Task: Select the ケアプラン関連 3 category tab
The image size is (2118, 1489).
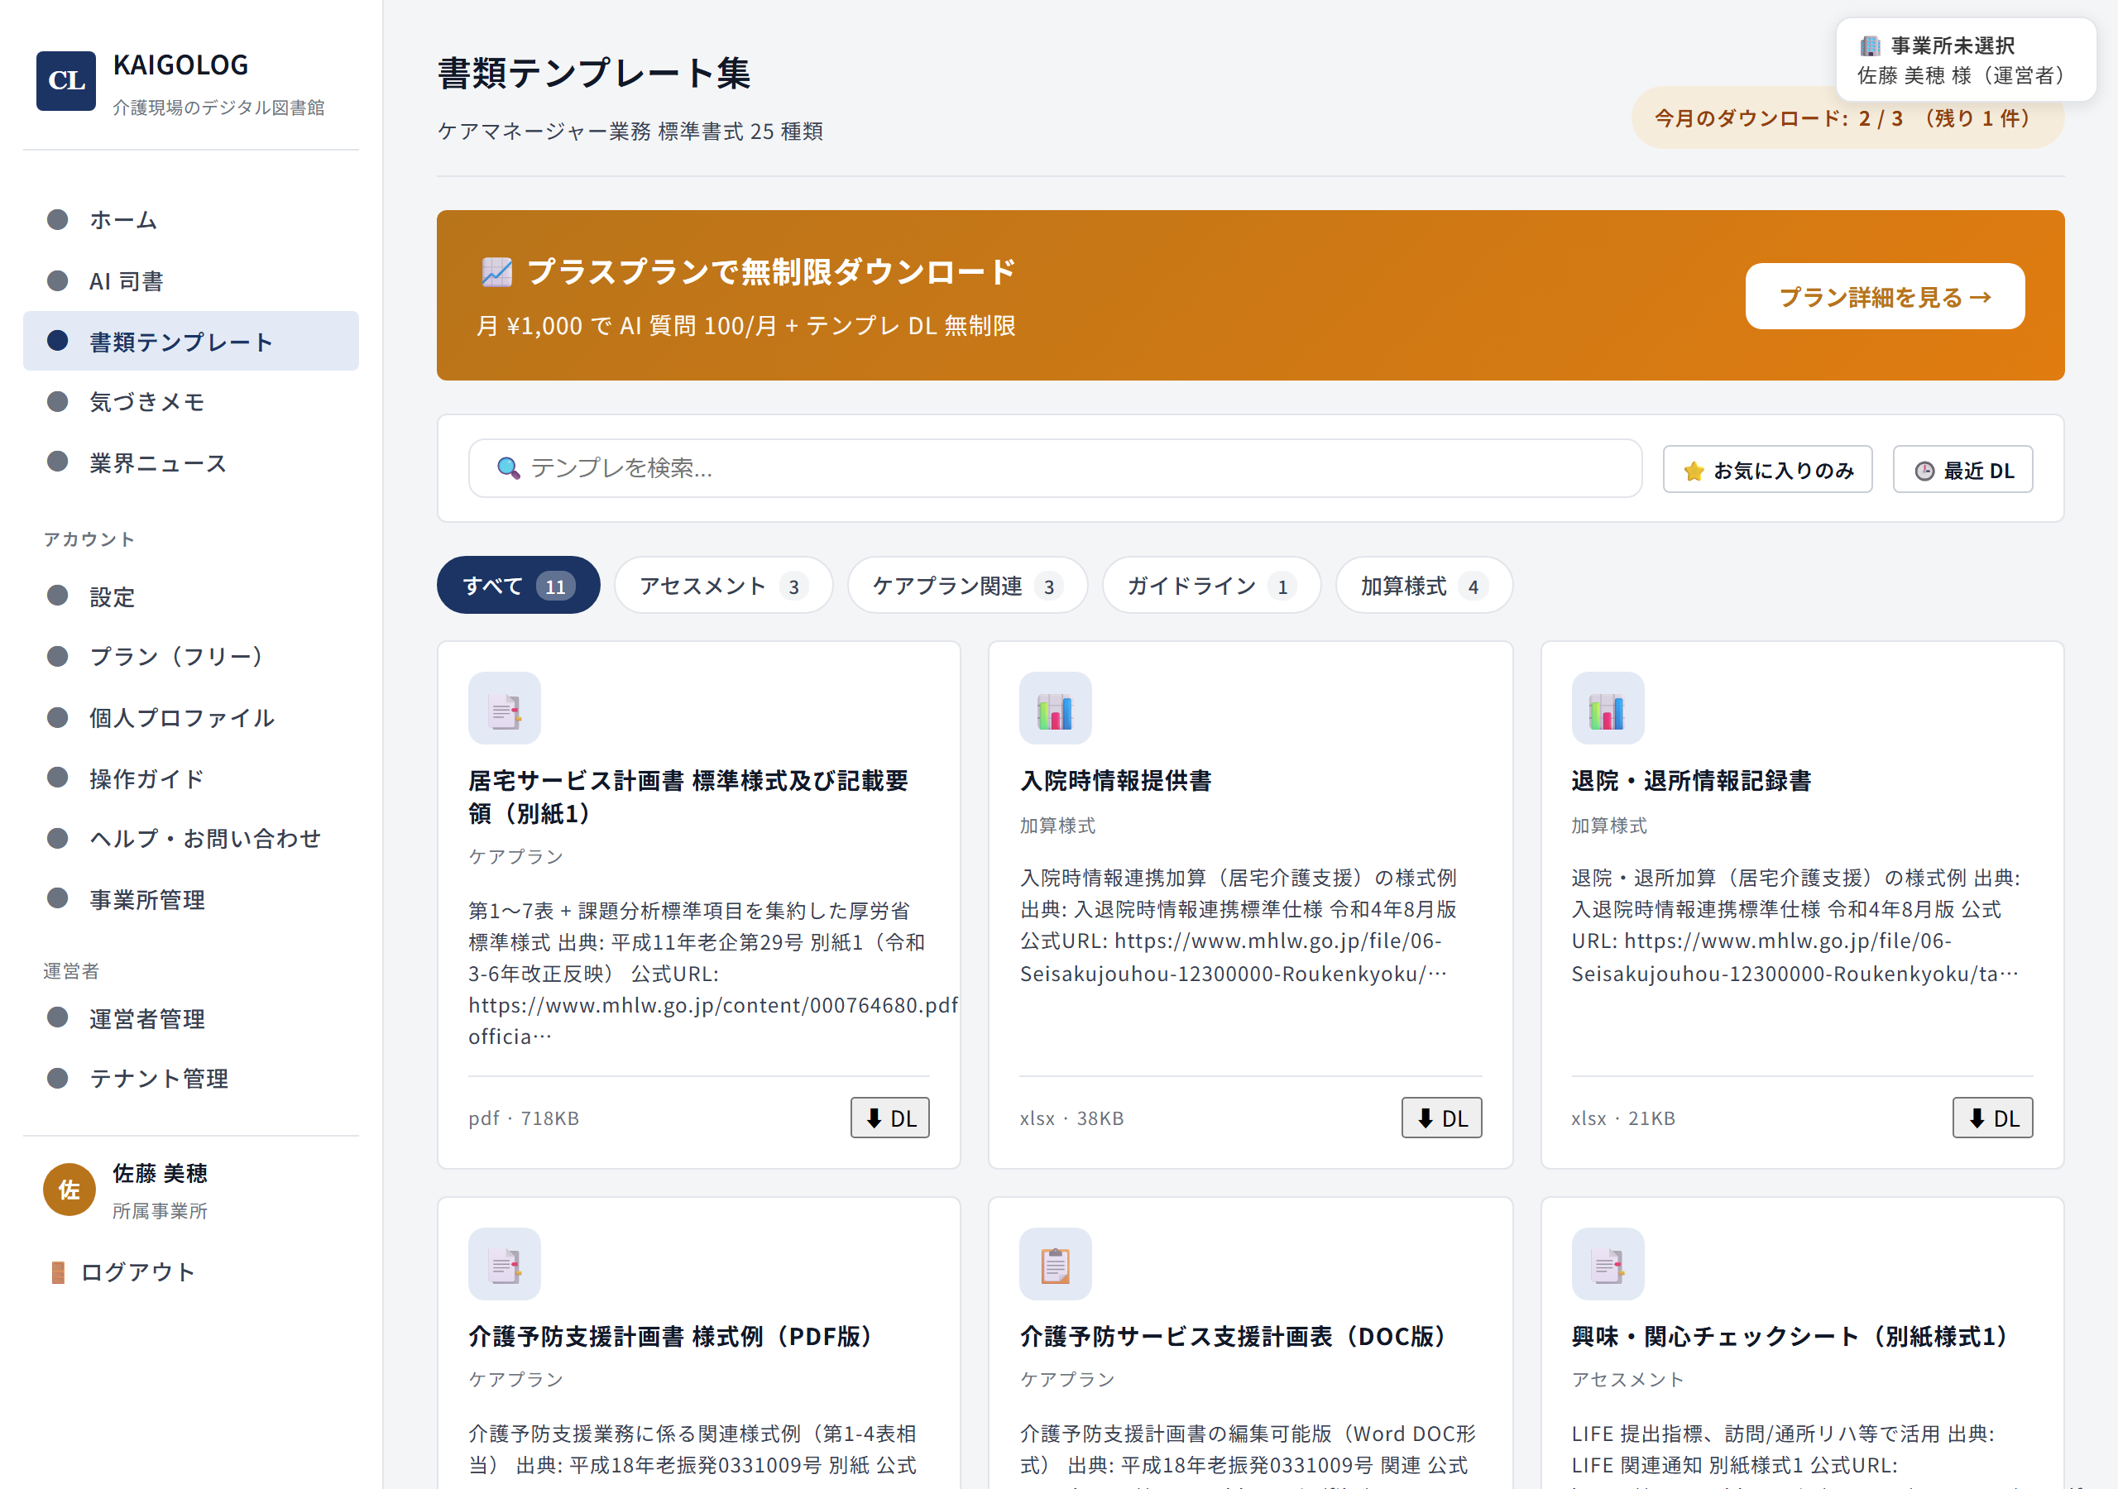Action: (967, 585)
